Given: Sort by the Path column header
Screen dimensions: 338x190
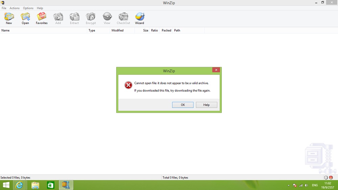Looking at the screenshot, I should (188, 30).
